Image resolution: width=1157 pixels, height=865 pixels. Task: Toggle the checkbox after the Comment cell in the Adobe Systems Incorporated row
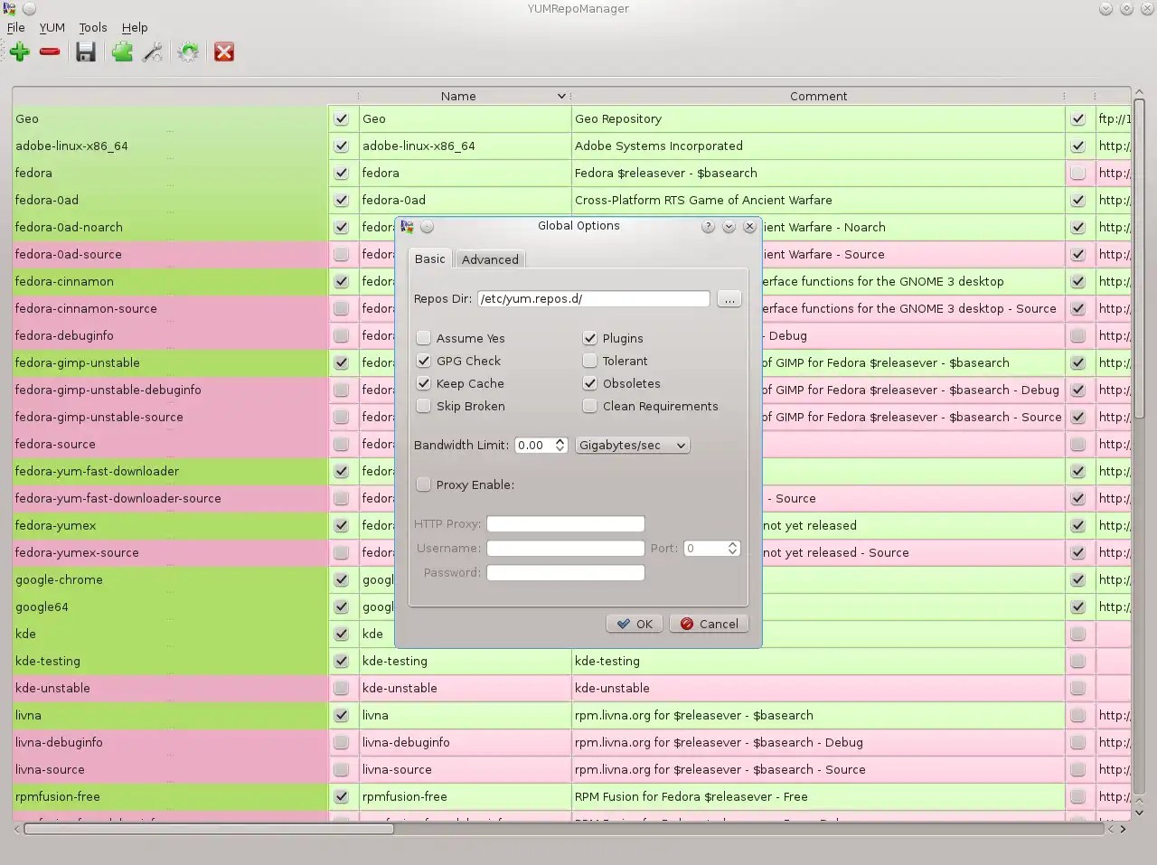click(x=1077, y=146)
